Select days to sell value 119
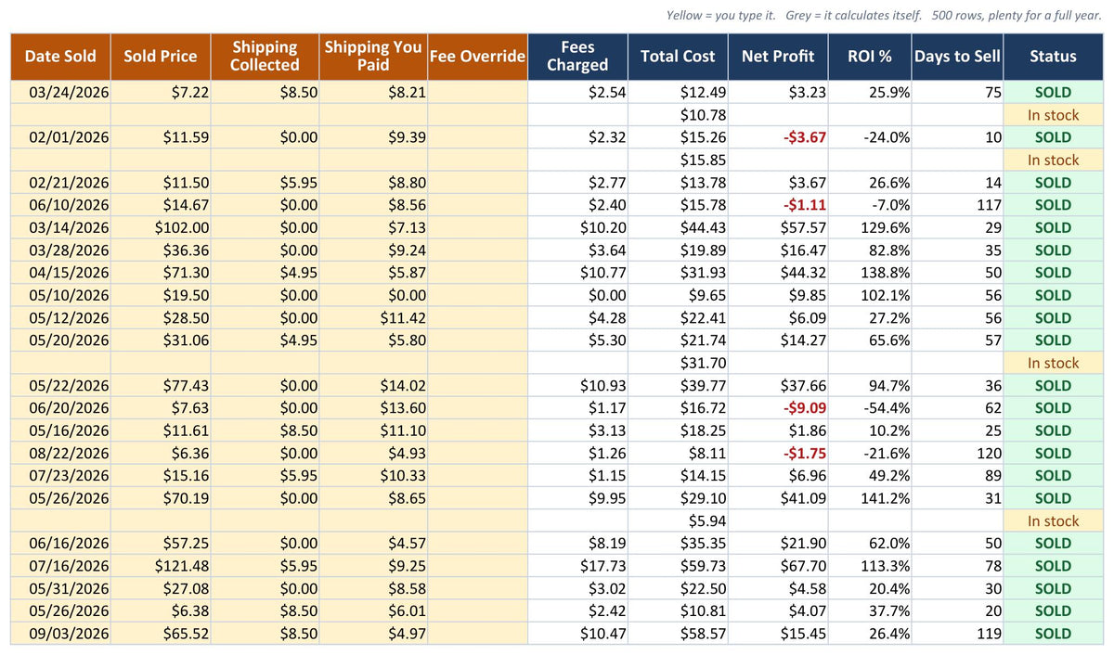 click(x=958, y=634)
